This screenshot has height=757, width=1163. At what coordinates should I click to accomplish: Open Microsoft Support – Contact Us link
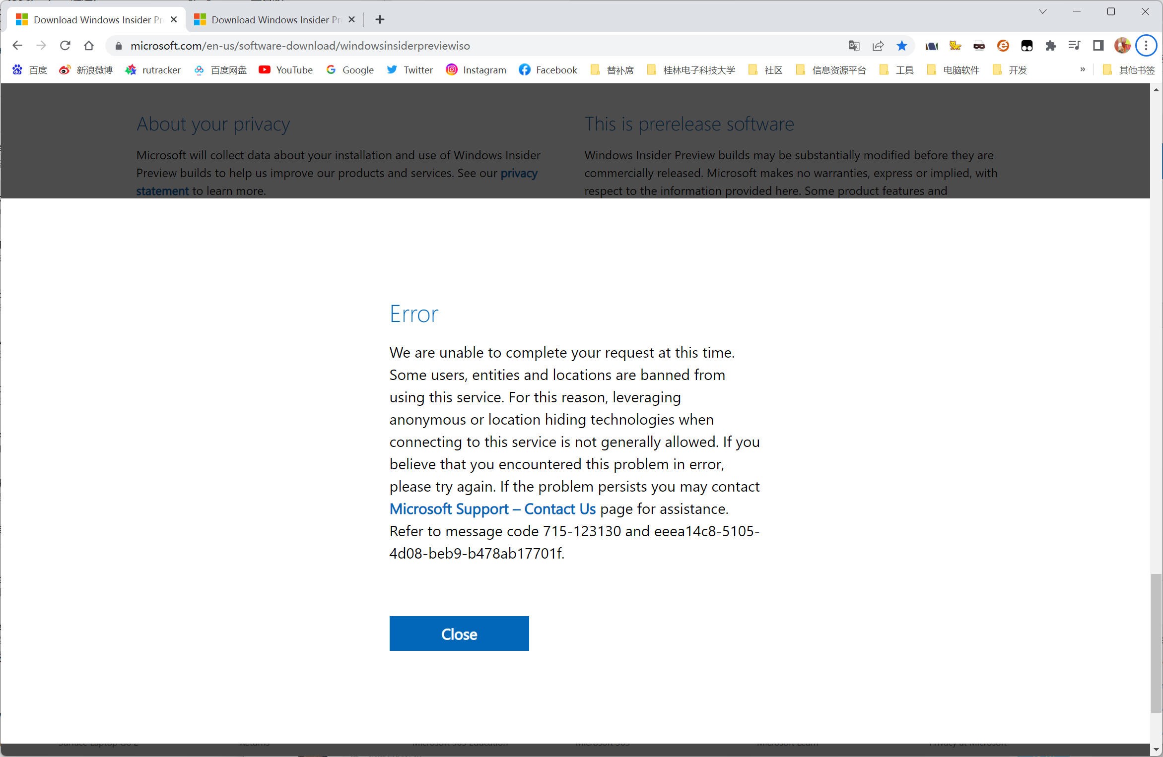pyautogui.click(x=492, y=509)
